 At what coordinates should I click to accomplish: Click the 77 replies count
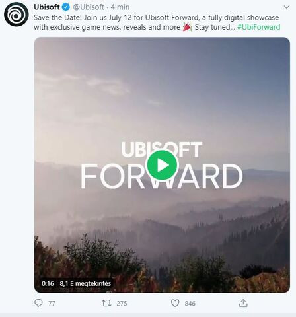(52, 304)
